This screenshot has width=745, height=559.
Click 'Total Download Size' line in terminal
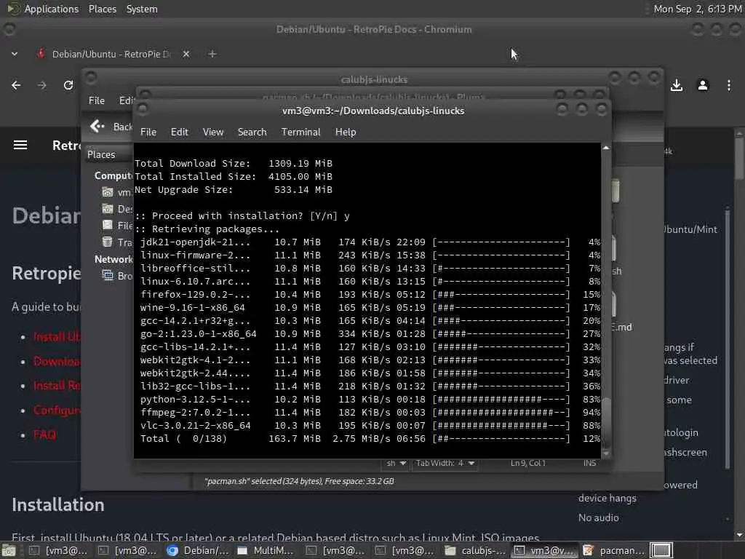tap(234, 164)
